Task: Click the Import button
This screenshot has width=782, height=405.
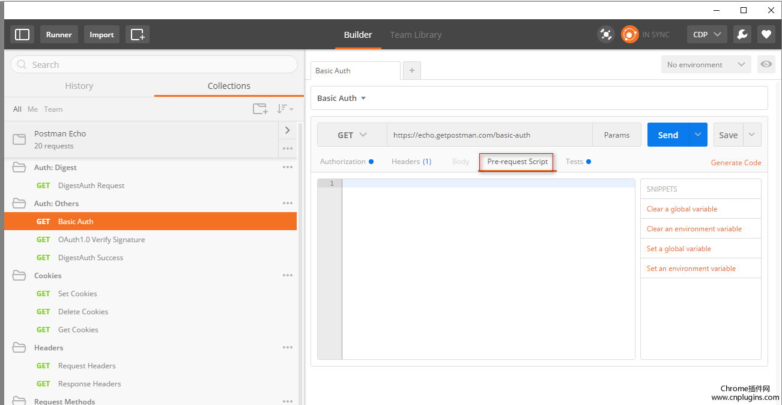Action: click(x=102, y=34)
